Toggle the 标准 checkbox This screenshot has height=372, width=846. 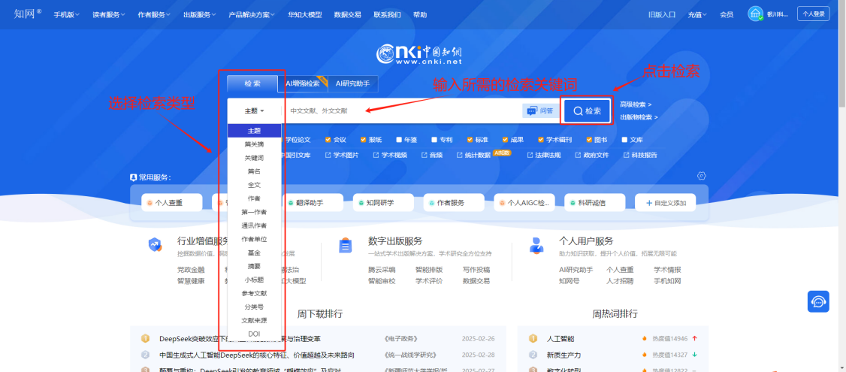[470, 140]
